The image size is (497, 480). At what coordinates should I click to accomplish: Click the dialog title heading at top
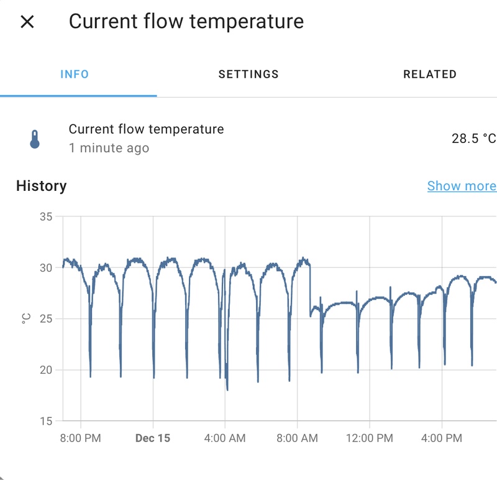point(186,22)
